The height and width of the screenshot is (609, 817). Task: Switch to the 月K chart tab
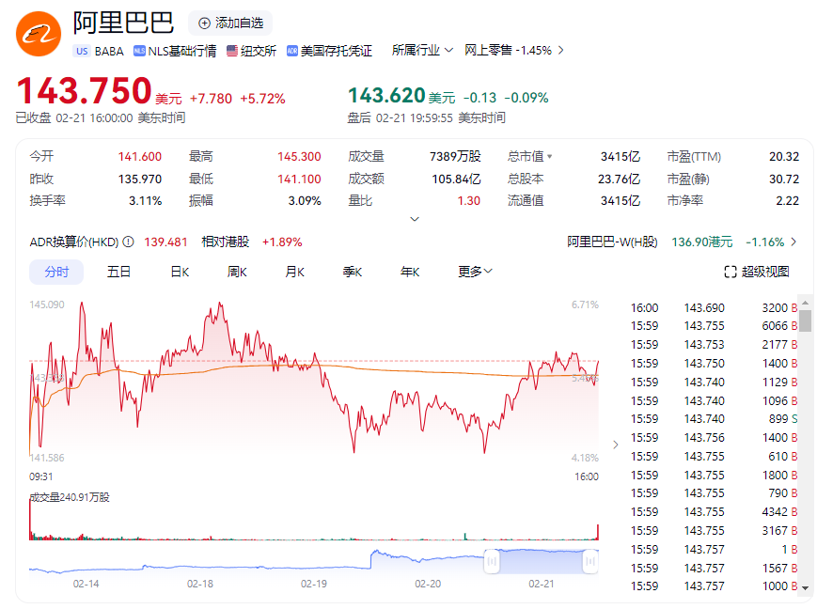coord(294,272)
